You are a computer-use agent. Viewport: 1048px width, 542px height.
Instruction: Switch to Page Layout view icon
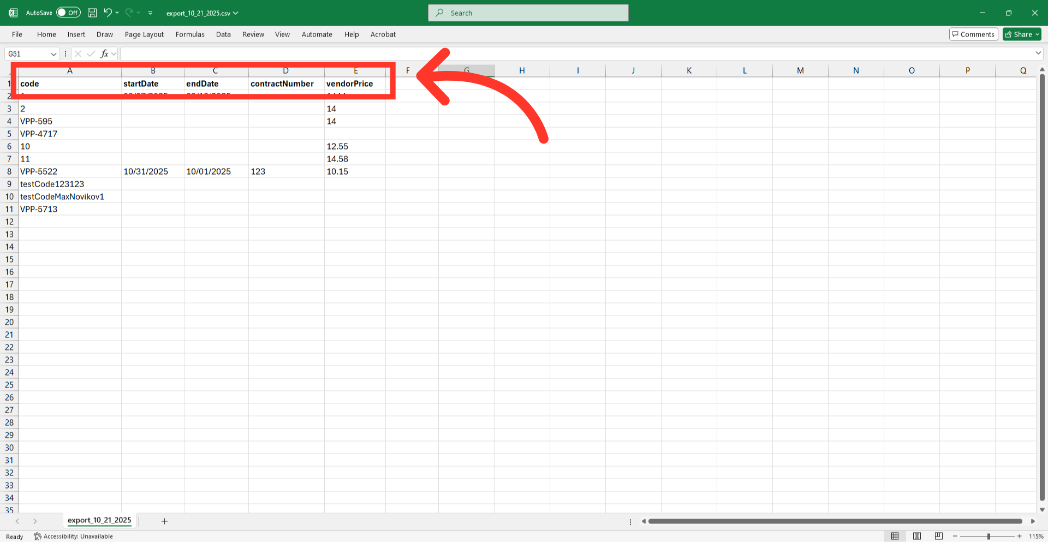917,536
